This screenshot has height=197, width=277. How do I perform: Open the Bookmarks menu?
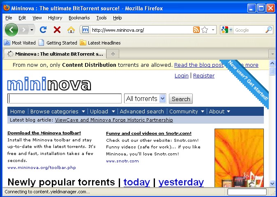pos(79,18)
